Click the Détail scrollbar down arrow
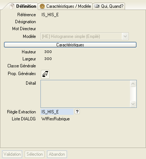 coord(133,104)
